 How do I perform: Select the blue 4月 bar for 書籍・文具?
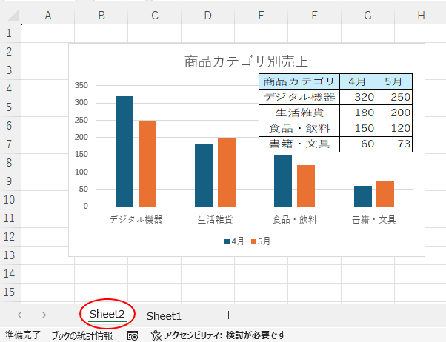363,196
